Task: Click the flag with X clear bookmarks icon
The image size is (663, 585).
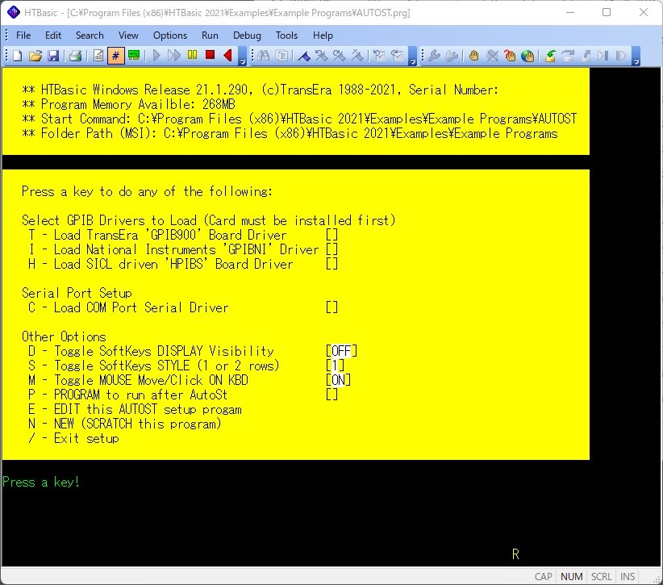Action: [357, 56]
